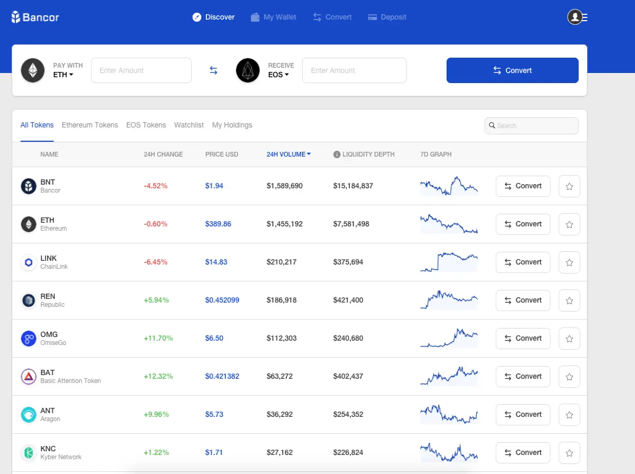The width and height of the screenshot is (635, 474).
Task: Star the OMG token
Action: tap(569, 339)
